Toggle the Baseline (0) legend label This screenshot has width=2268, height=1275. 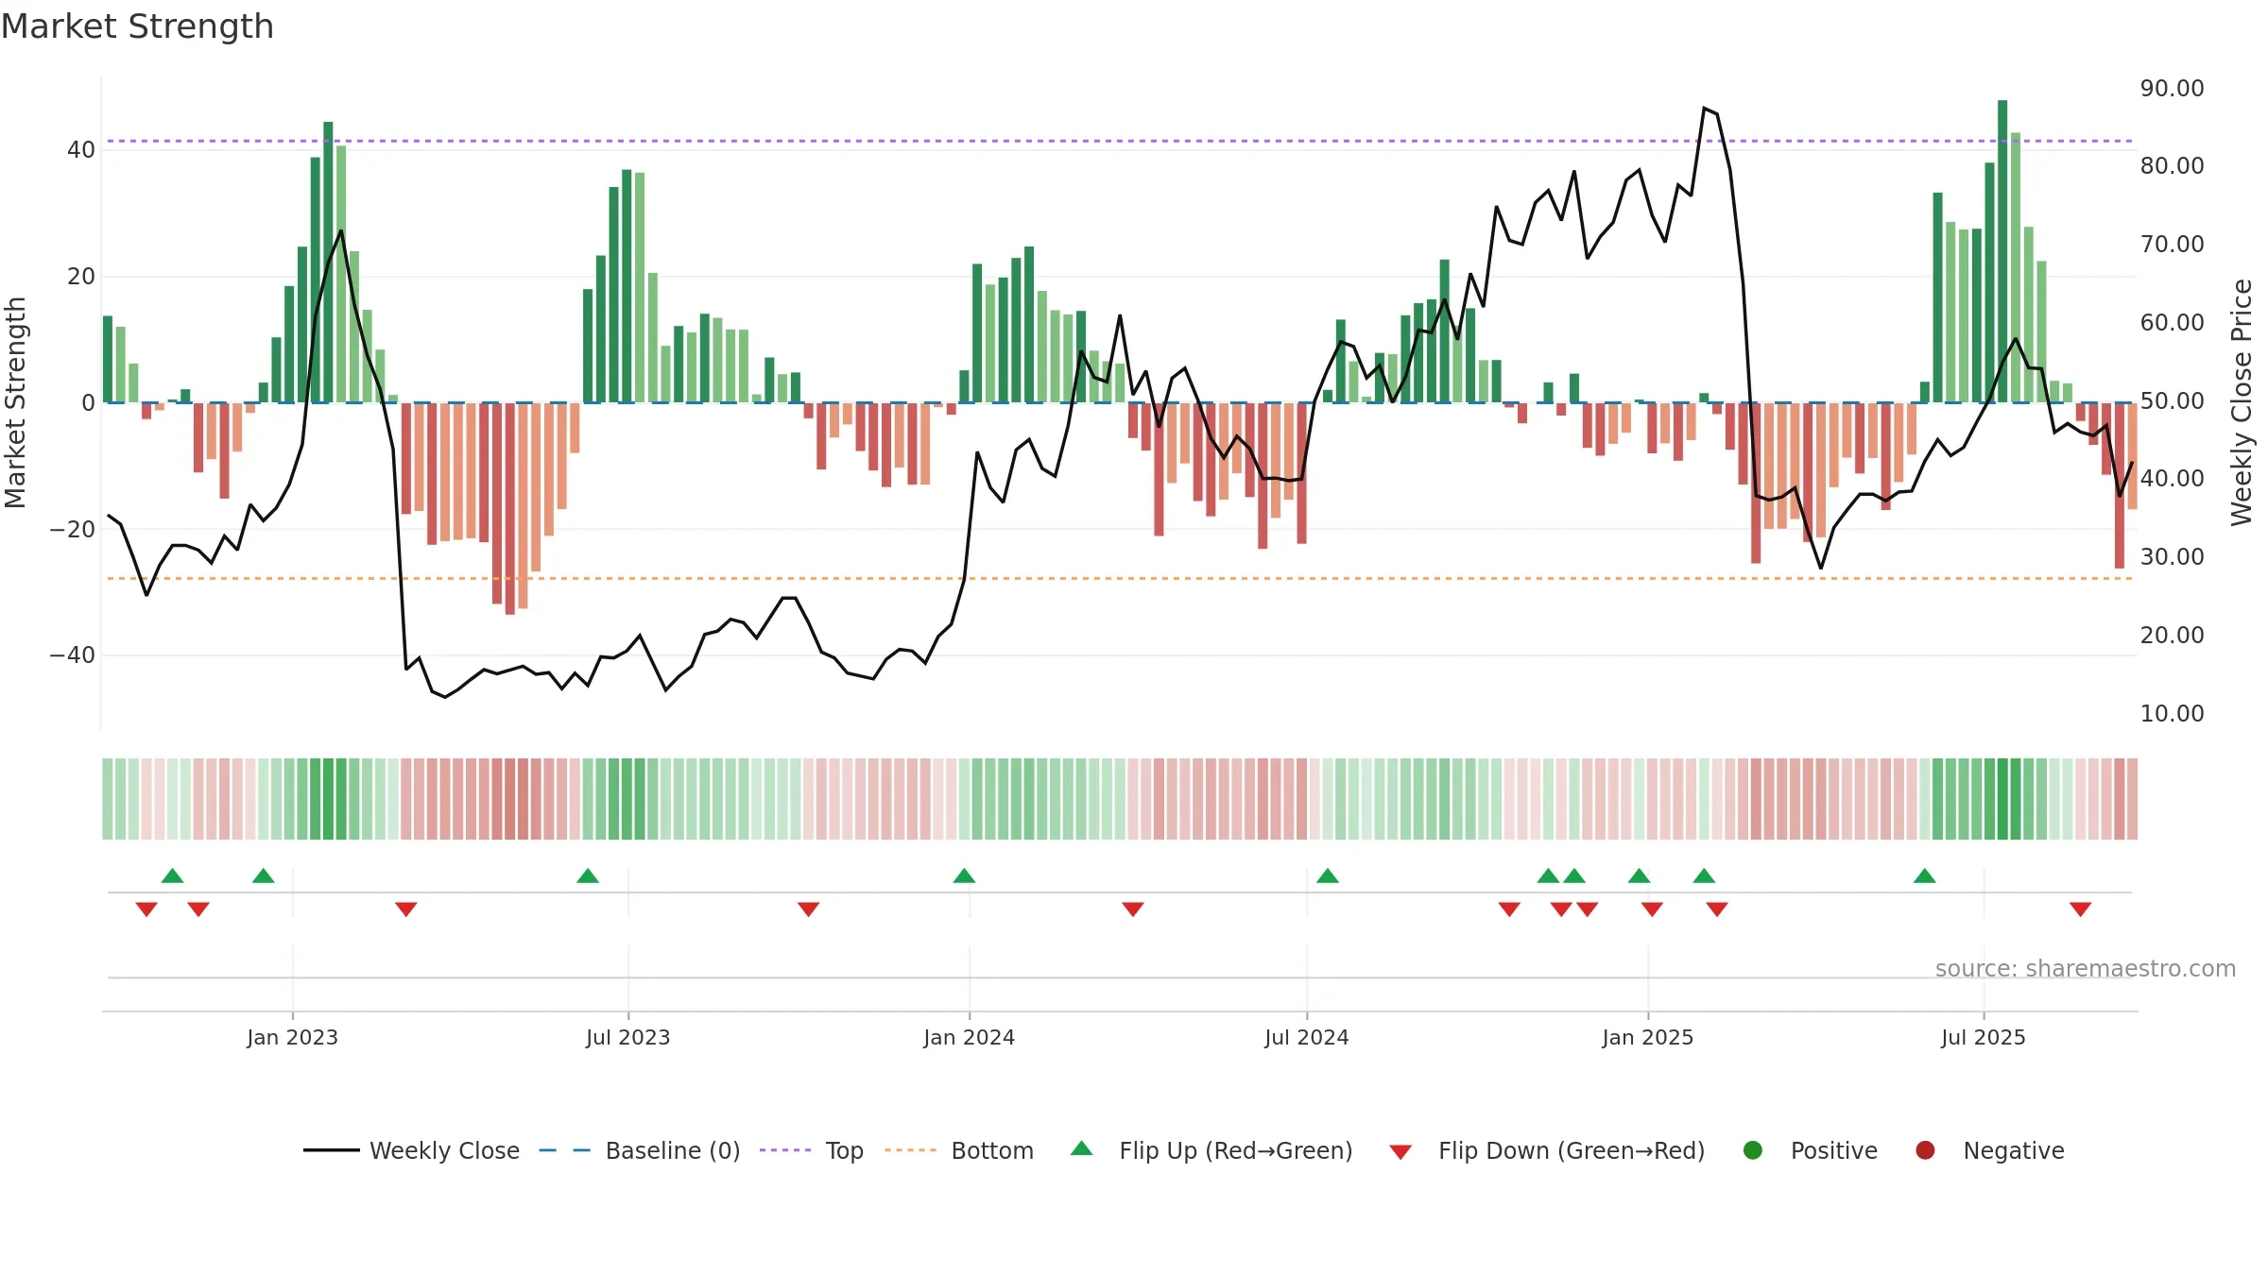tap(673, 1151)
